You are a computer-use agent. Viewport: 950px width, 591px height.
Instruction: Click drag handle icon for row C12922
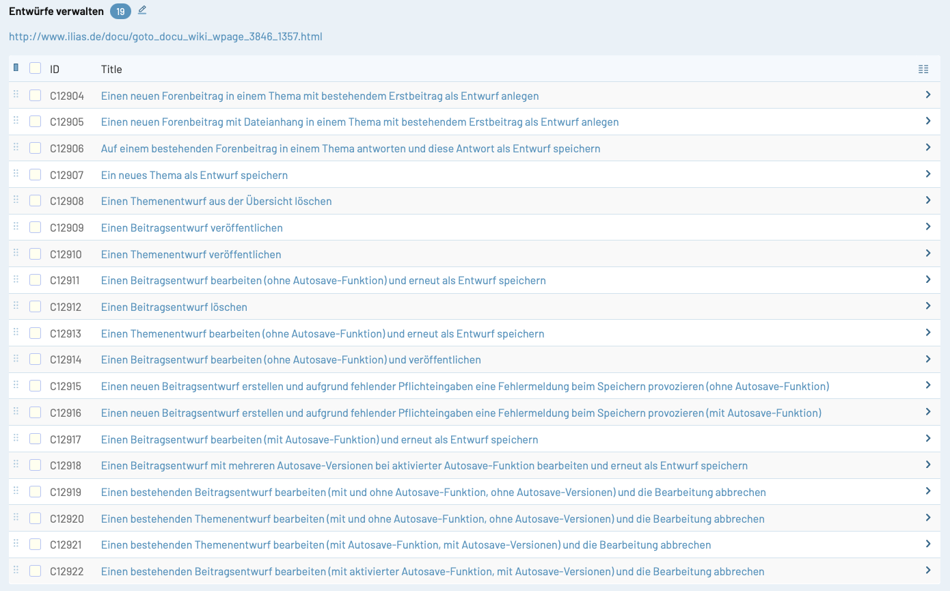click(x=16, y=571)
